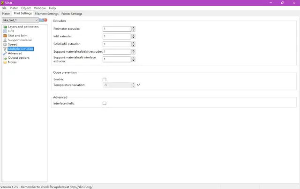This screenshot has width=300, height=189.
Task: Switch to the Print Settings tab
Action: [x=23, y=14]
